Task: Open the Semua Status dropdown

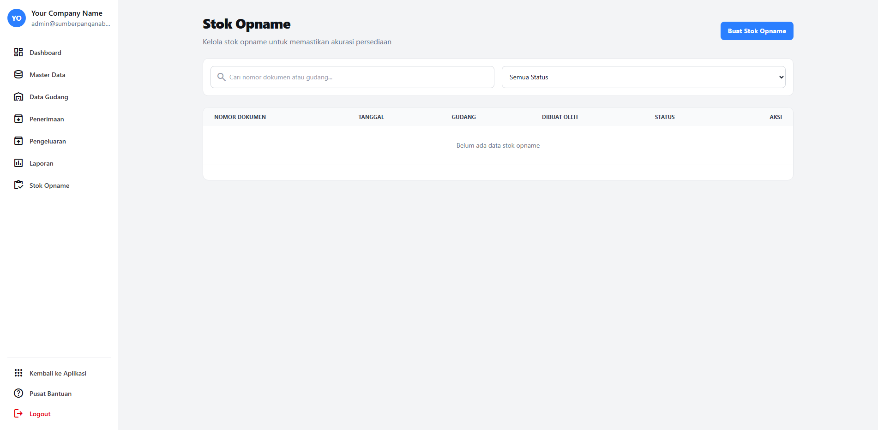Action: (643, 77)
